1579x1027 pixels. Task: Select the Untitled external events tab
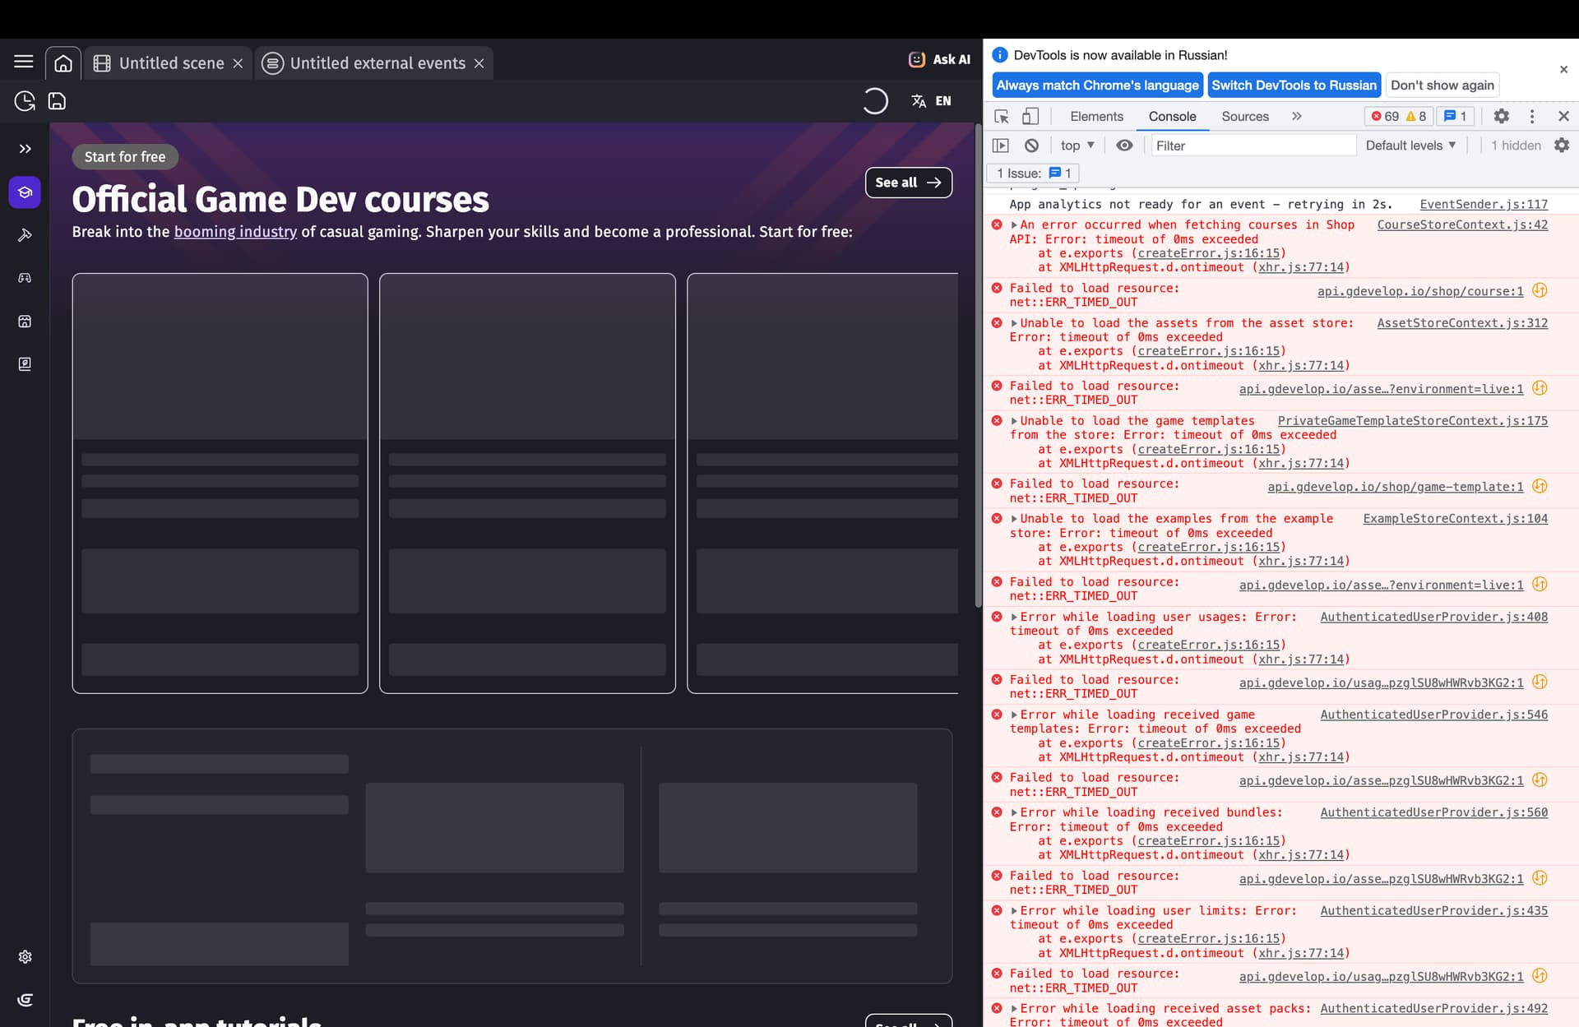[x=377, y=63]
